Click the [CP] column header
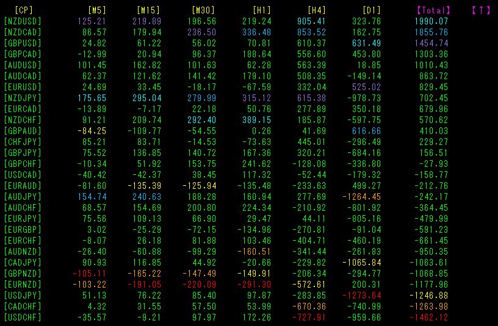The height and width of the screenshot is (326, 498). pyautogui.click(x=24, y=10)
